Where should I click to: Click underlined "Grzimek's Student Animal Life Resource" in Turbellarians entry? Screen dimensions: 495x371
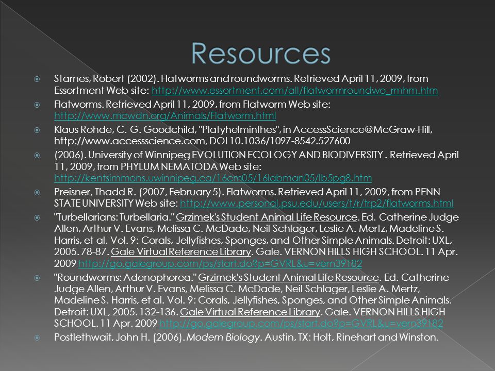tap(267, 217)
